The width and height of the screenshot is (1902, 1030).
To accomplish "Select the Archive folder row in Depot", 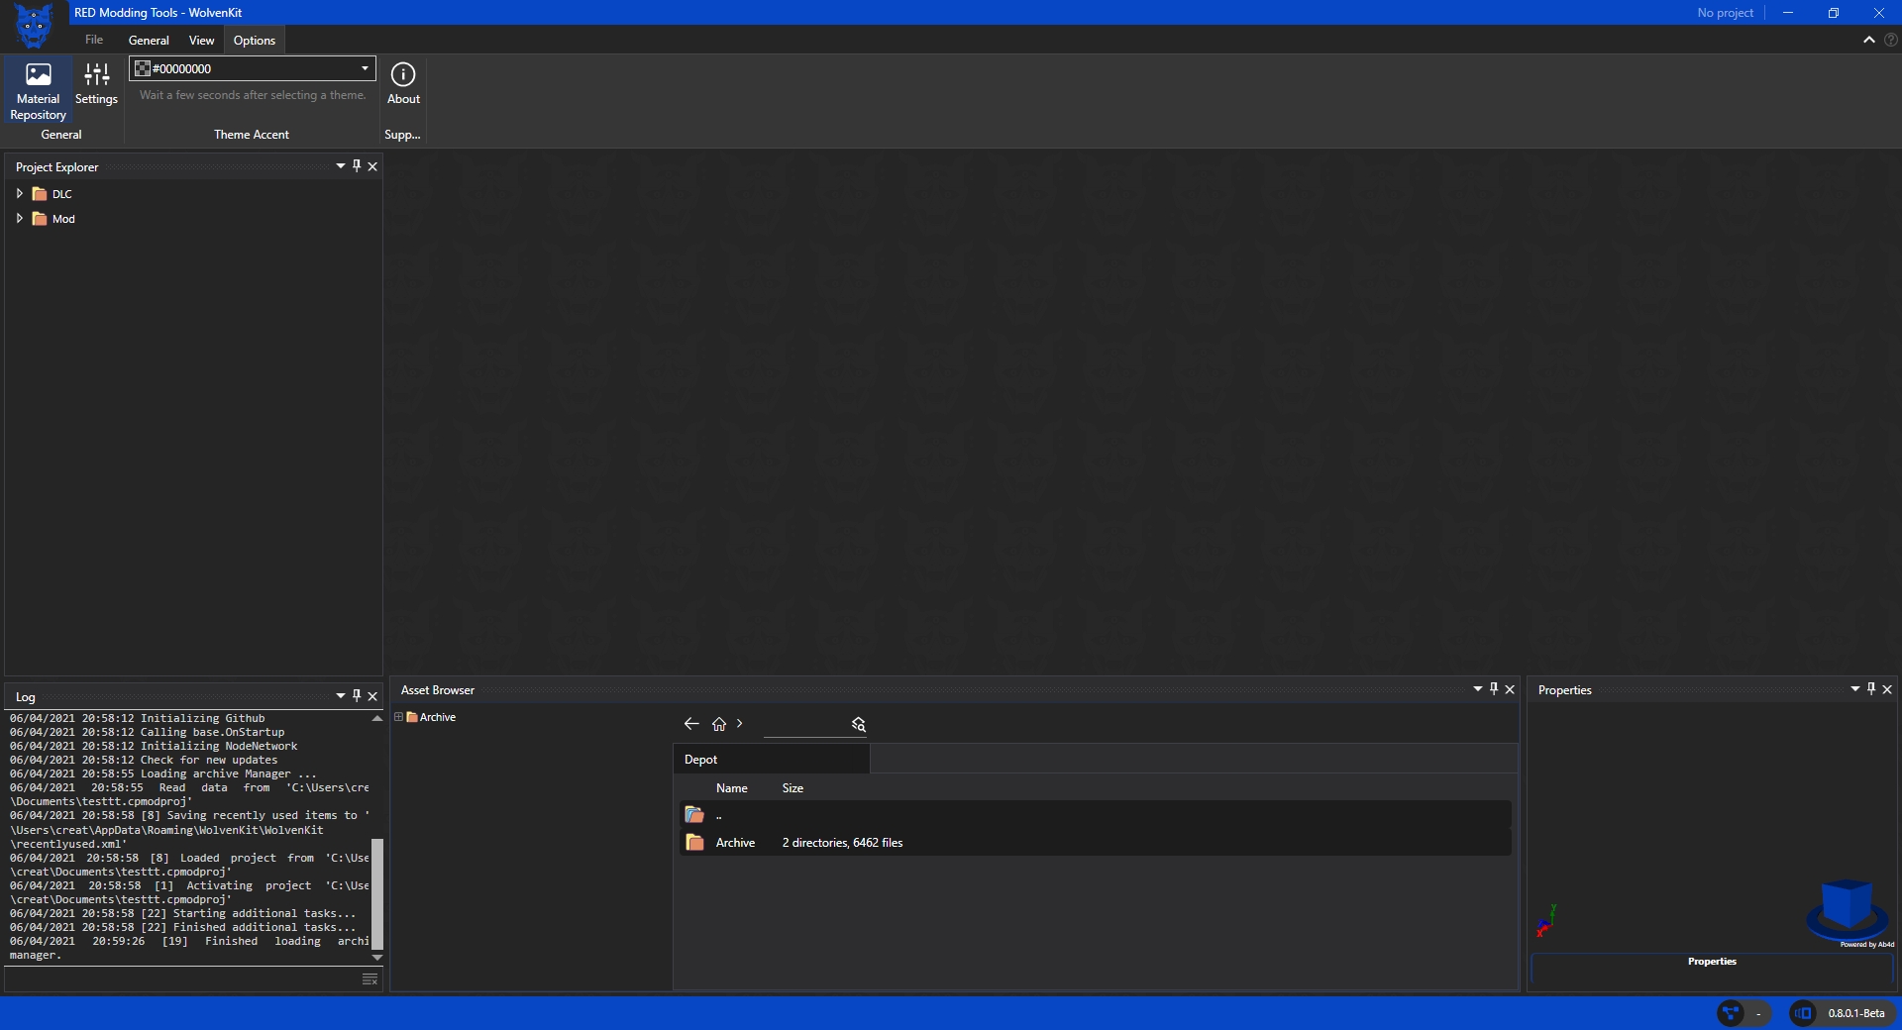I will point(735,843).
